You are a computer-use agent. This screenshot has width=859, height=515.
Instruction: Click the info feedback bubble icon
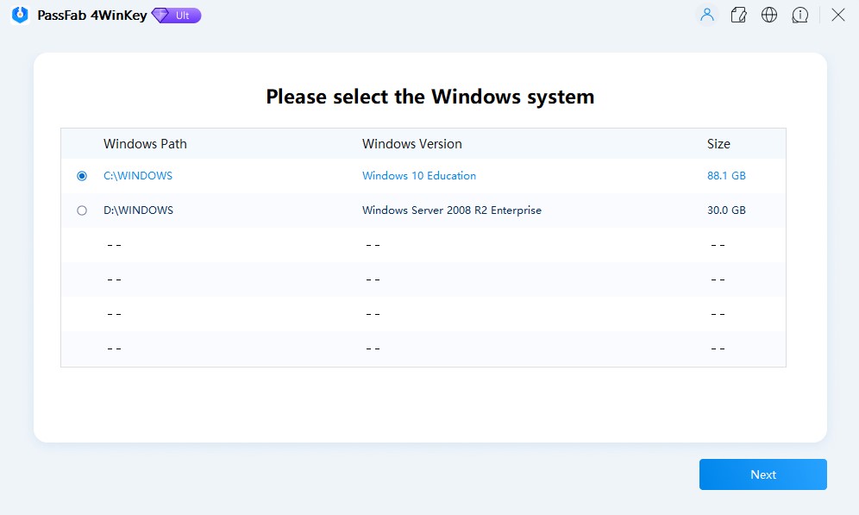800,15
